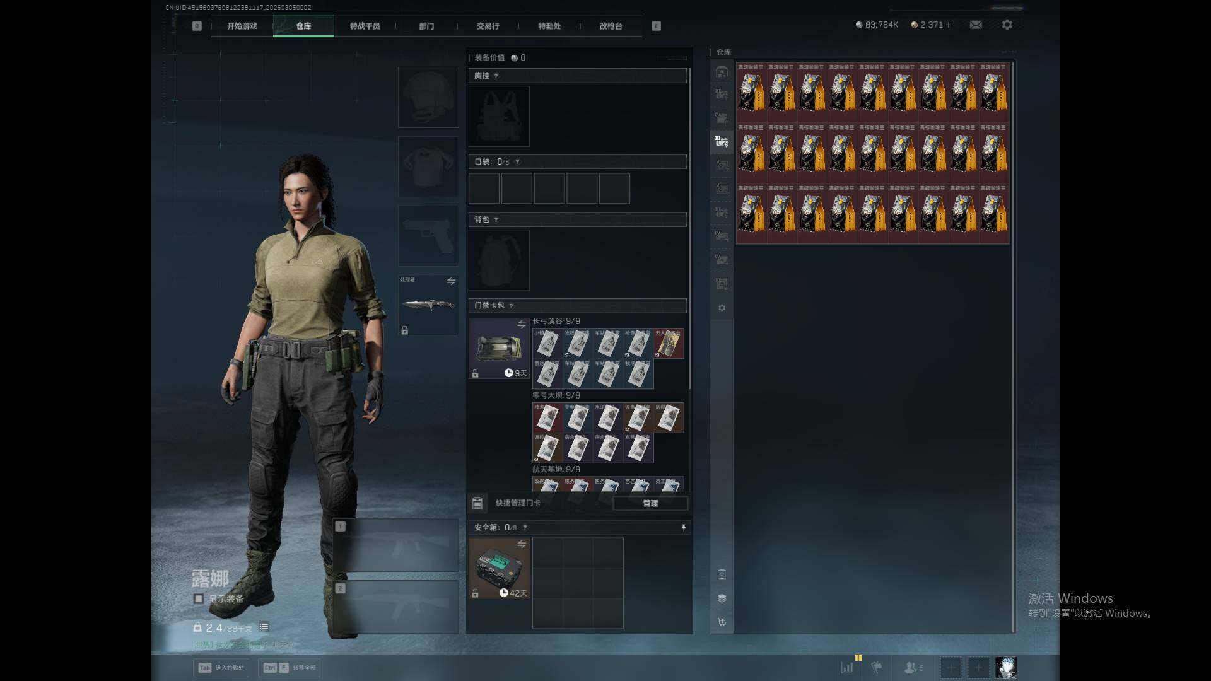Open settings gear in top bar
Image resolution: width=1211 pixels, height=681 pixels.
pos(1007,25)
